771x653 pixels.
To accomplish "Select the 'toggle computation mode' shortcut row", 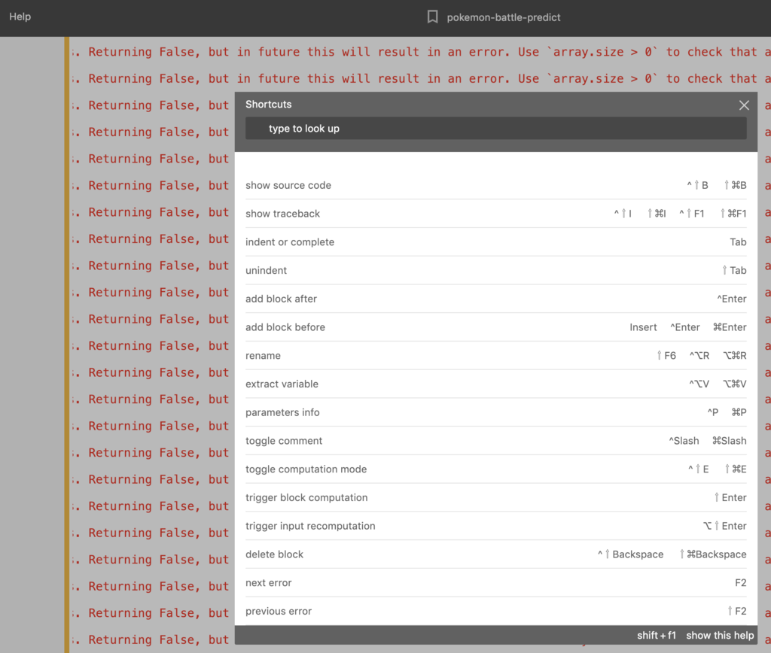I will coord(495,469).
